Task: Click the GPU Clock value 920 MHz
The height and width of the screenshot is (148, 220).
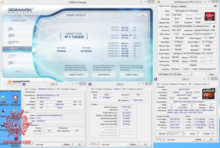Action: (x=175, y=57)
